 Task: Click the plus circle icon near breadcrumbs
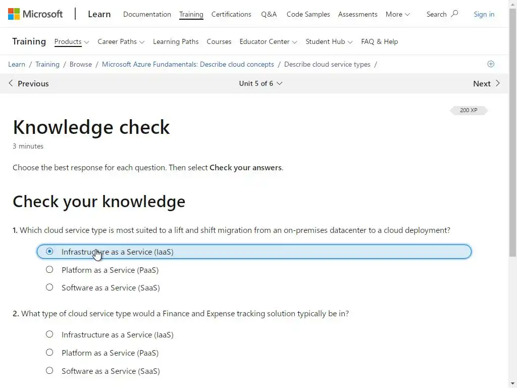click(x=491, y=64)
